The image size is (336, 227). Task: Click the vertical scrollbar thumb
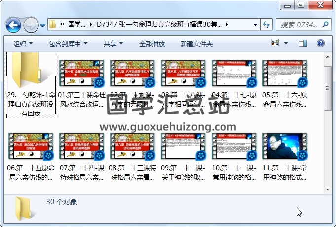328,88
